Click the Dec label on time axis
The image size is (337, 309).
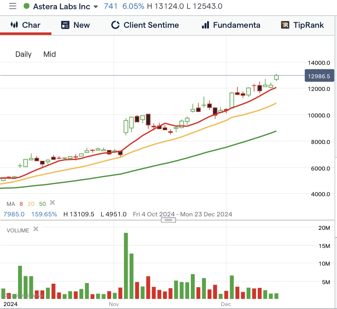point(226,304)
